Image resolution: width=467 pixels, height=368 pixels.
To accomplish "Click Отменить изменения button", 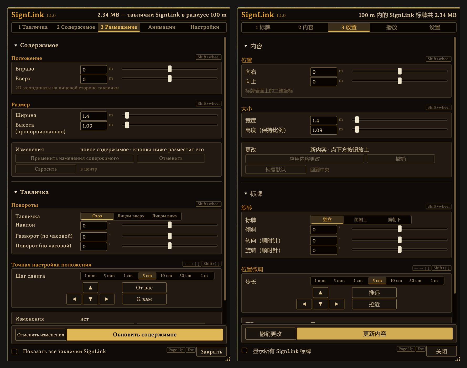I will coord(41,335).
